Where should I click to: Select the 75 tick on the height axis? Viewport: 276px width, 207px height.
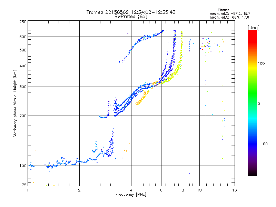24,185
